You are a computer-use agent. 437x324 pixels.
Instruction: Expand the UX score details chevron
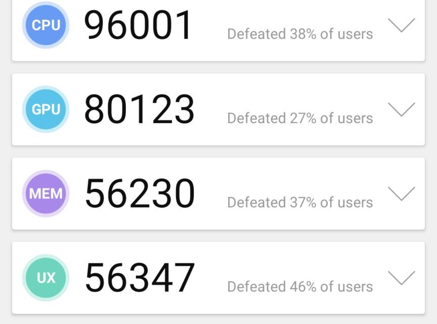tap(401, 277)
